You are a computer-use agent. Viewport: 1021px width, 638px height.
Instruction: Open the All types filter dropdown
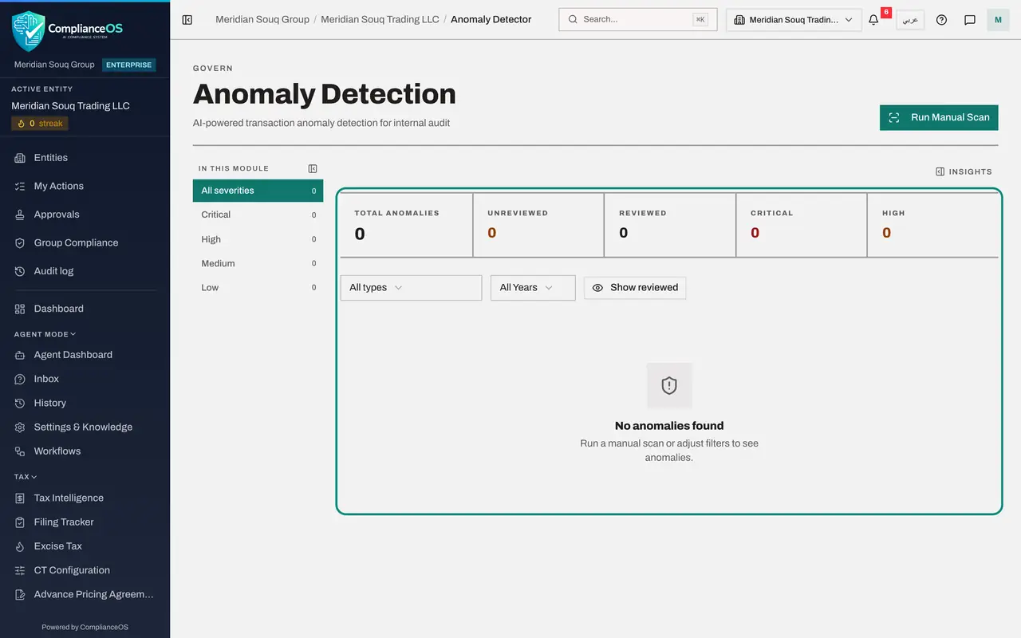[x=411, y=288]
